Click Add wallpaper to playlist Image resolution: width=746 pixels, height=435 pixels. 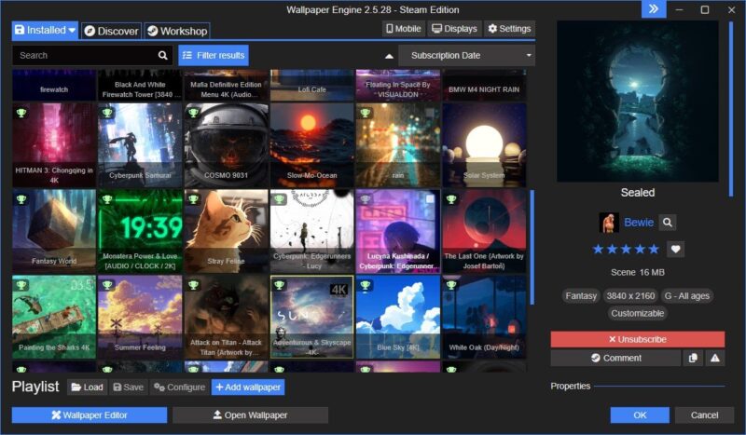coord(248,387)
